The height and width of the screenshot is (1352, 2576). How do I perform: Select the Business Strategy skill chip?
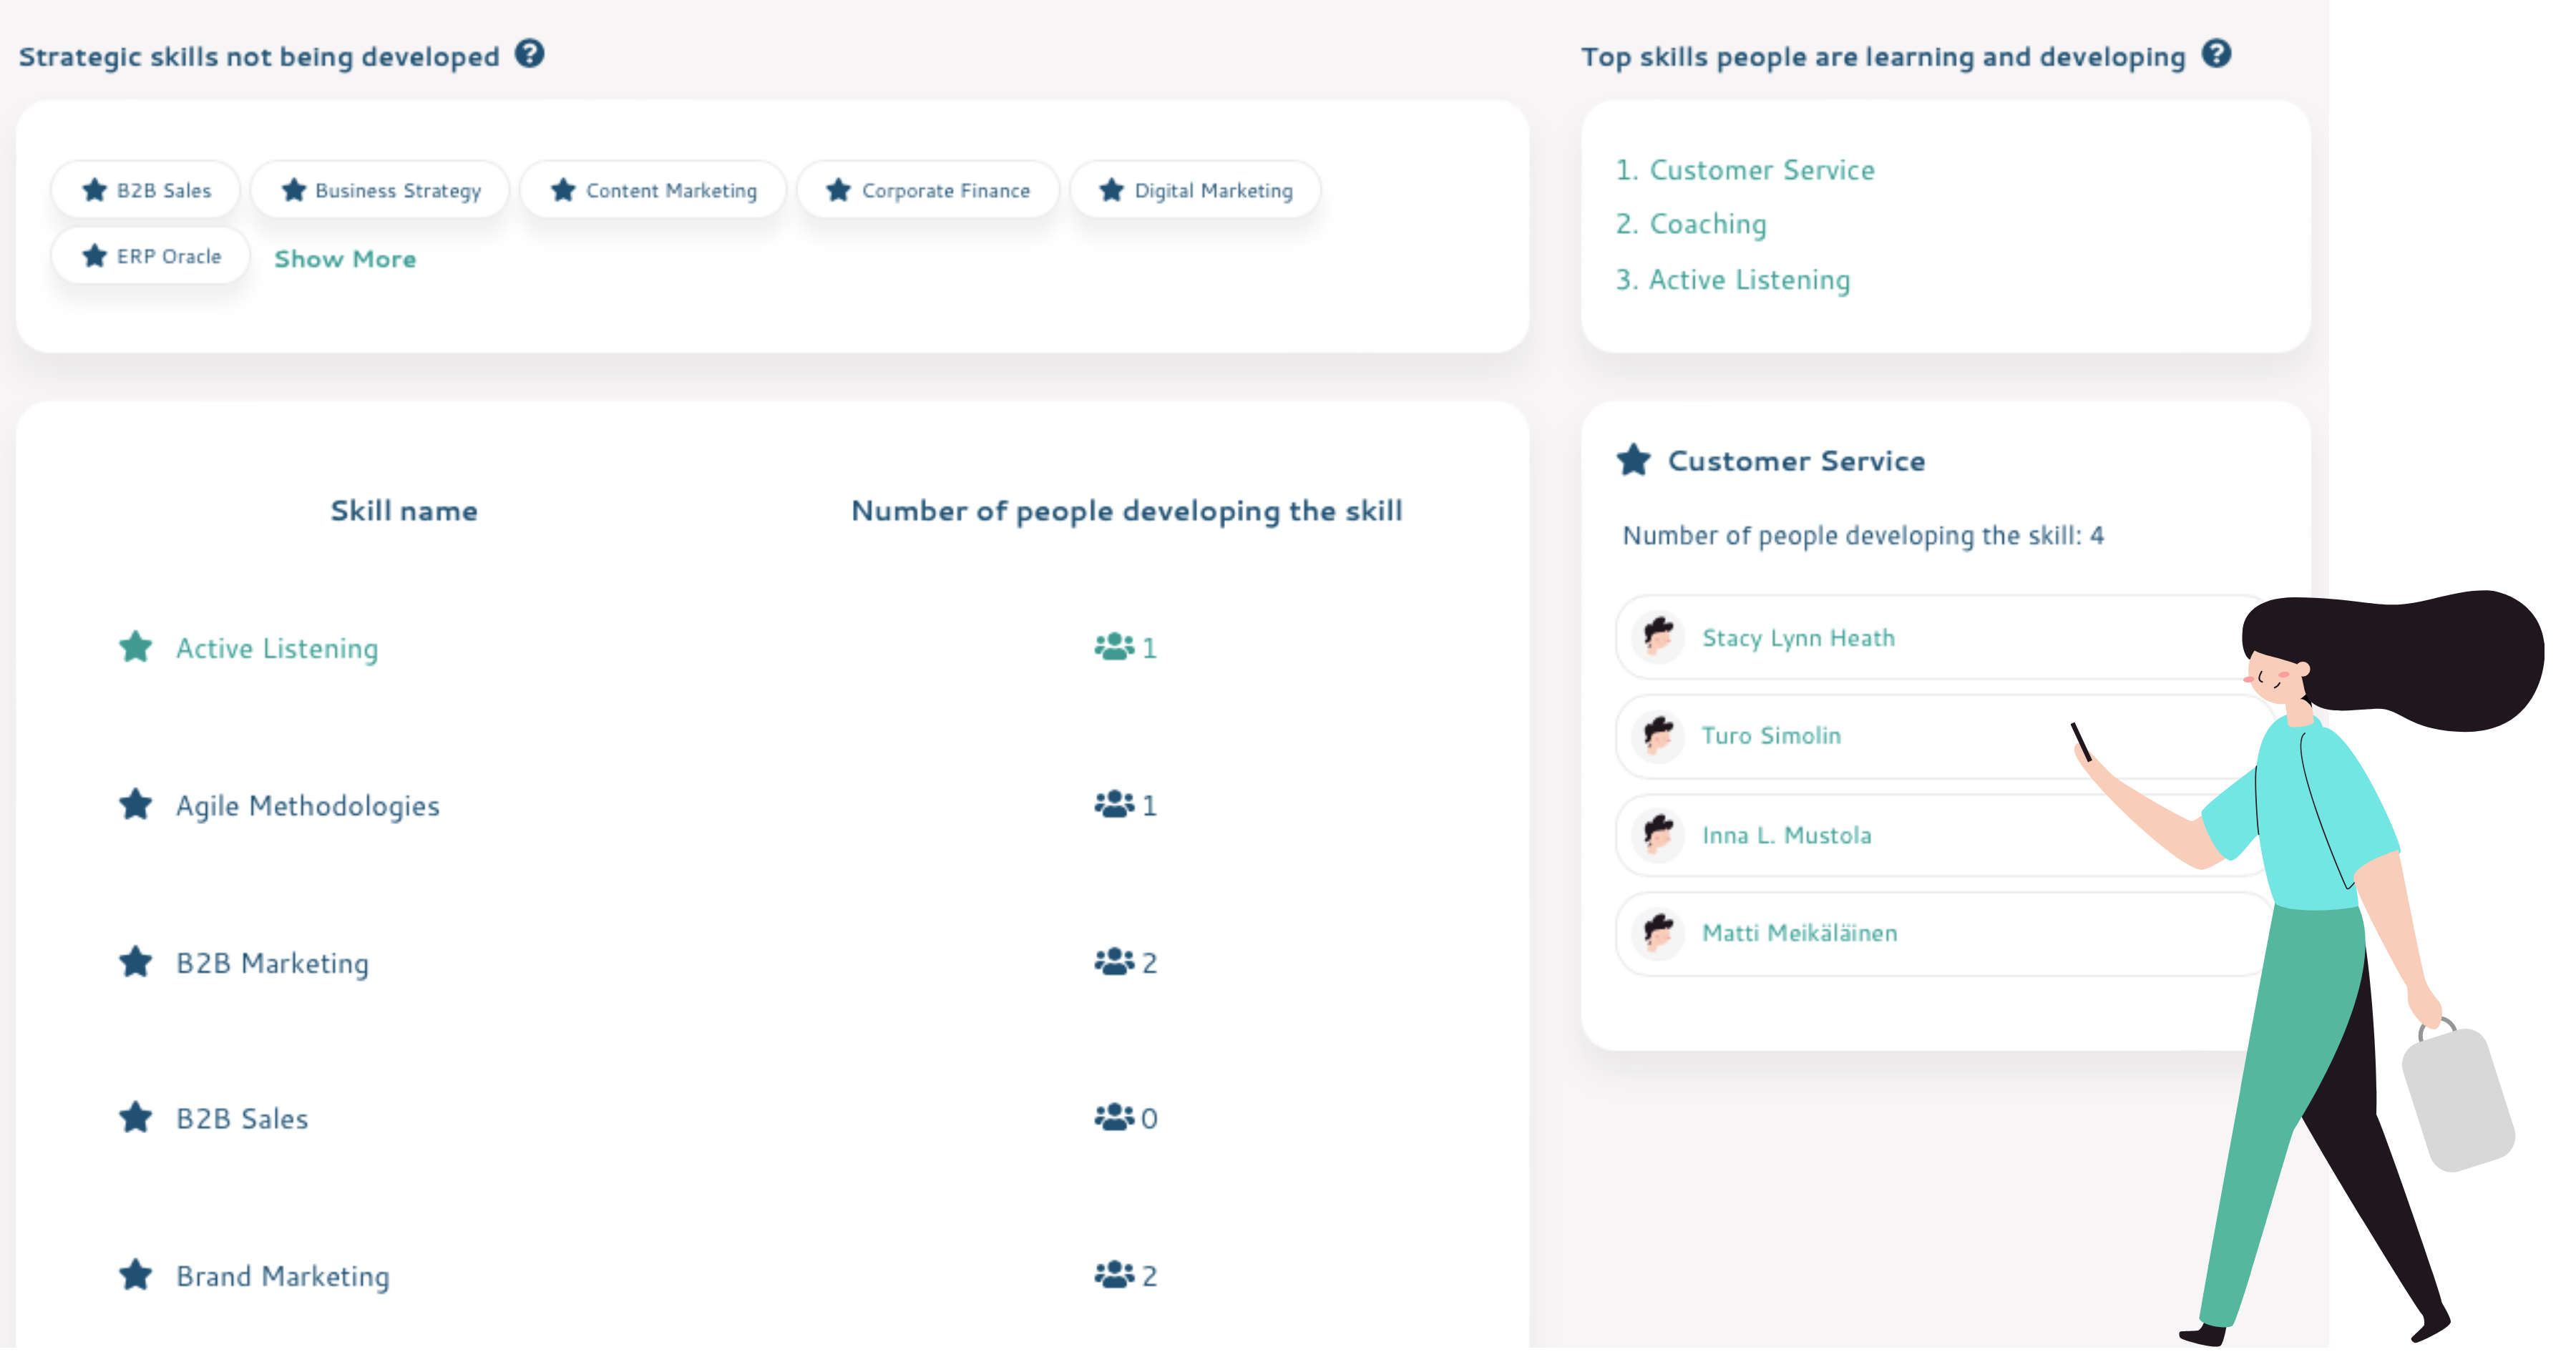click(380, 190)
